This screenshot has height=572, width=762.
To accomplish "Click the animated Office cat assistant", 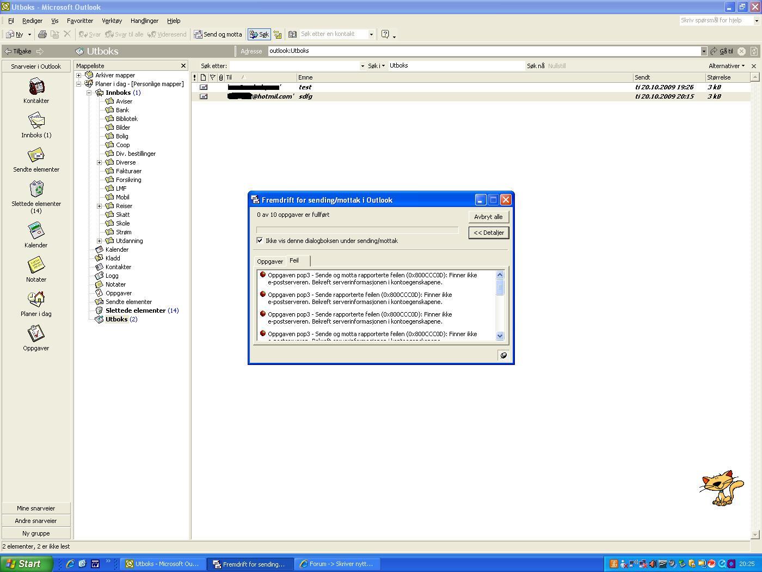I will tap(721, 488).
